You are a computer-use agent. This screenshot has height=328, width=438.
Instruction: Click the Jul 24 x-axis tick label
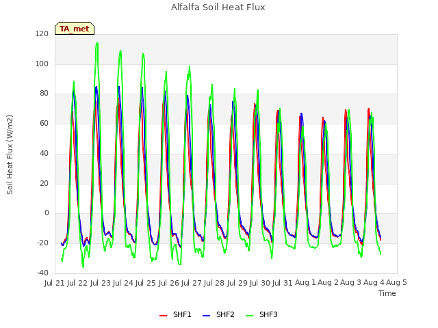(x=123, y=283)
